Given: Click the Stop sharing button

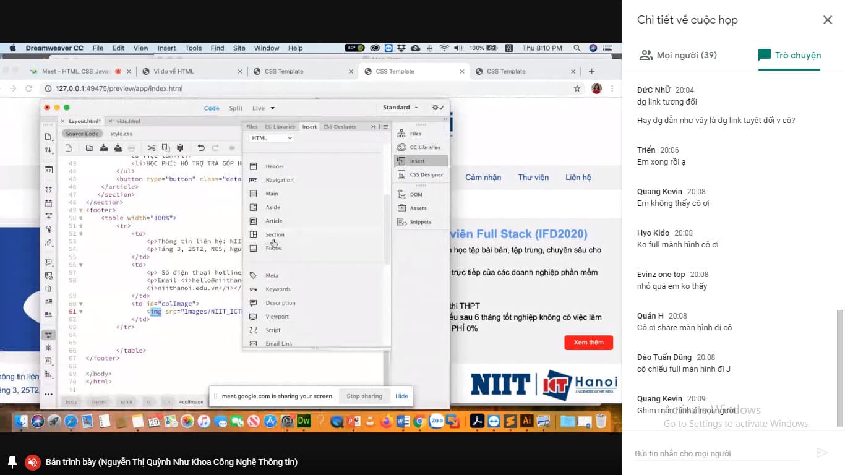Looking at the screenshot, I should (364, 396).
